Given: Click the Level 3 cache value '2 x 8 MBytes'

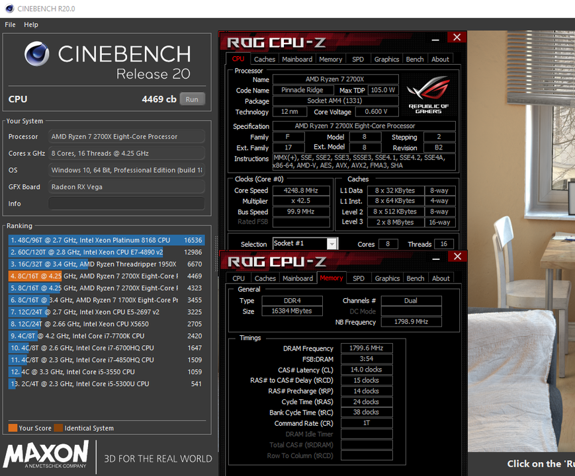Looking at the screenshot, I should 395,222.
